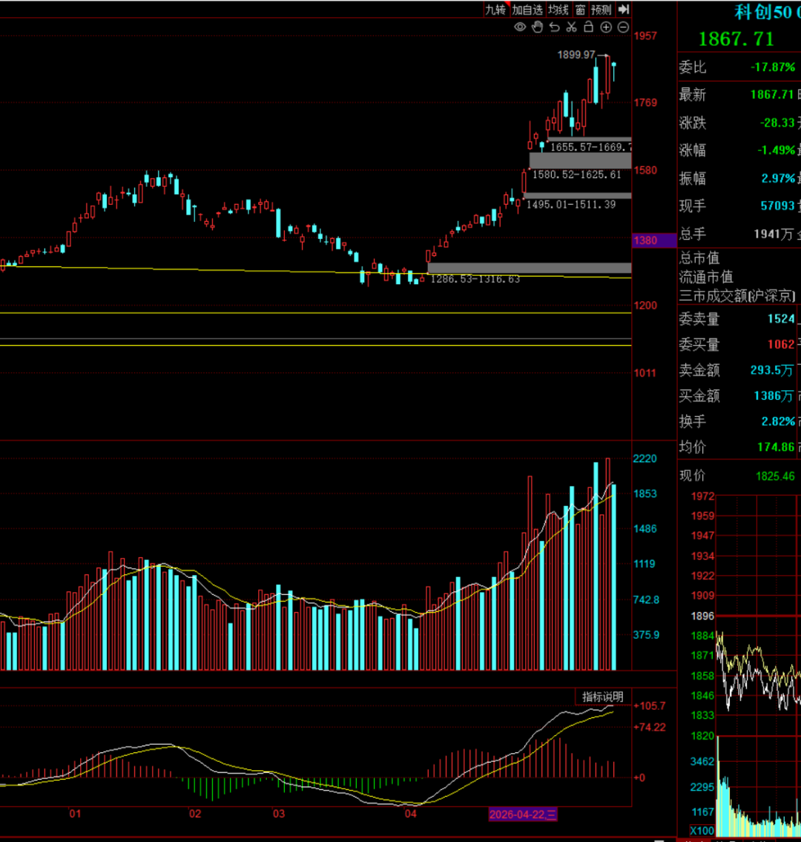Click the 2026-04-22 date marker
Viewport: 801px width, 842px height.
(x=523, y=815)
